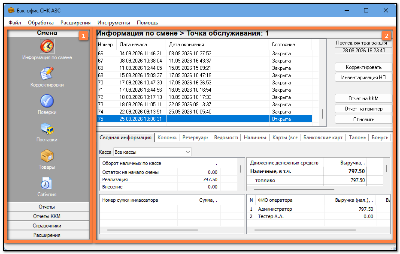The width and height of the screenshot is (400, 254).
Task: Expand the Отчеты sidebar section
Action: coord(48,206)
